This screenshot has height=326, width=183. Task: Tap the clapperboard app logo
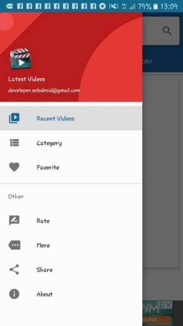[x=20, y=58]
